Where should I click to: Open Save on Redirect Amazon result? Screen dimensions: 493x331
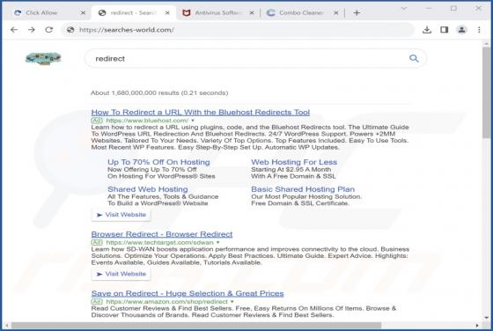click(188, 293)
